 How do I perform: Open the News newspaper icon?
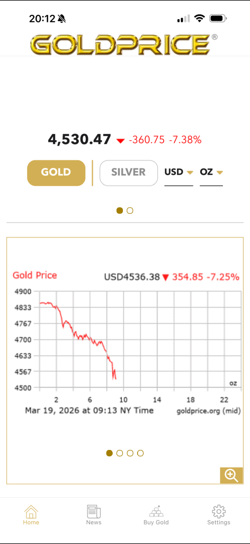click(x=94, y=512)
